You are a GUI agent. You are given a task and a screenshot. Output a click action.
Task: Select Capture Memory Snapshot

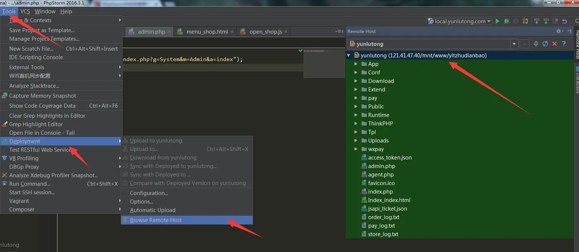click(61, 96)
